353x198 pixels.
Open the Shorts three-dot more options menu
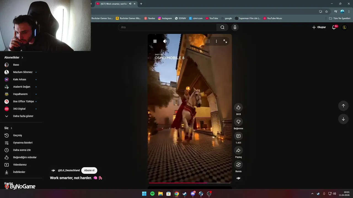coord(216,41)
